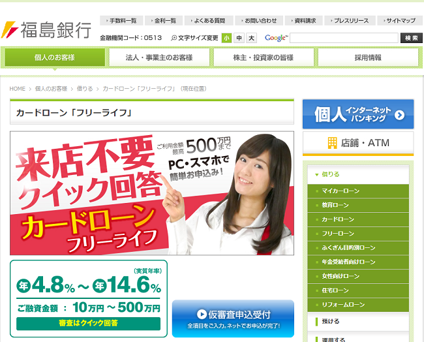Click the building icon beside 店舗・ATM

tap(332, 143)
